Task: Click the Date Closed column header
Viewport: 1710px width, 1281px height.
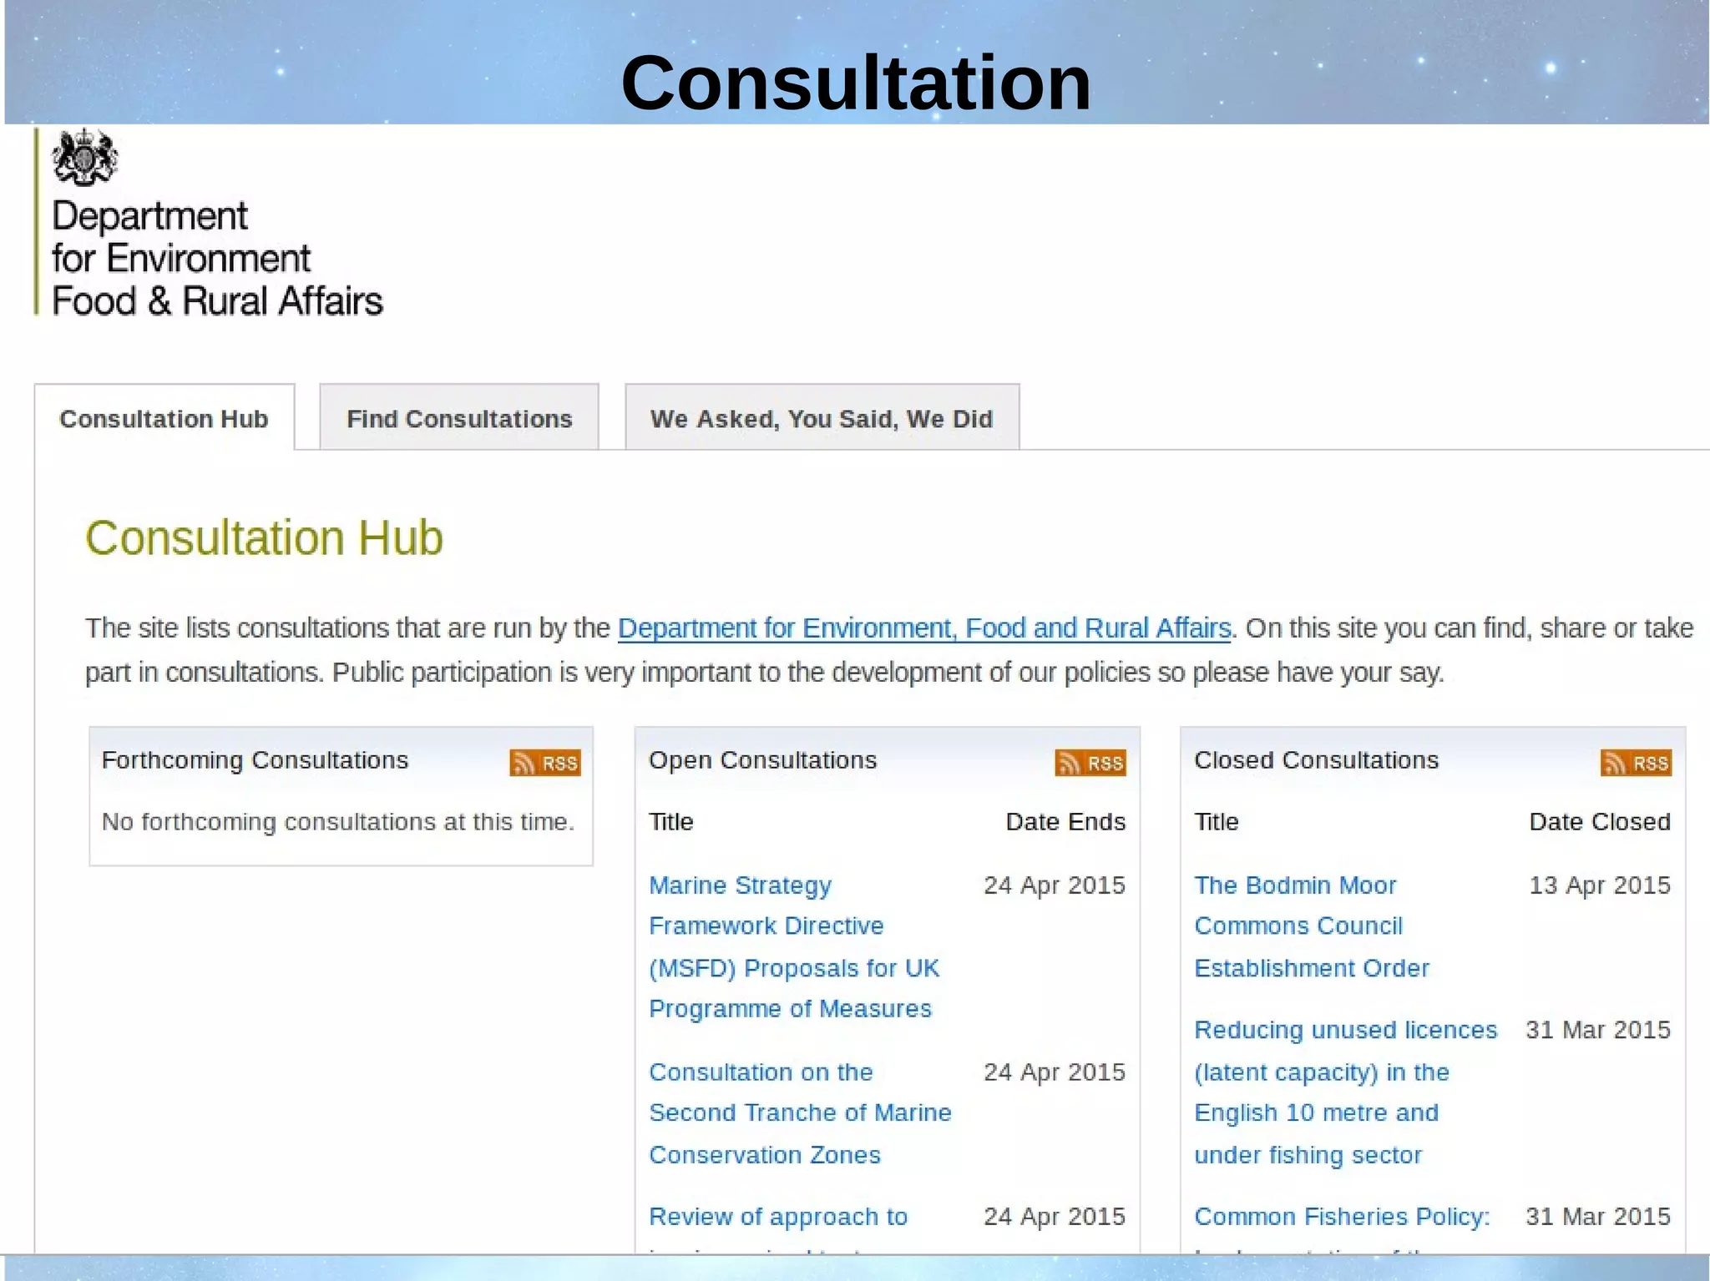Action: 1600,822
